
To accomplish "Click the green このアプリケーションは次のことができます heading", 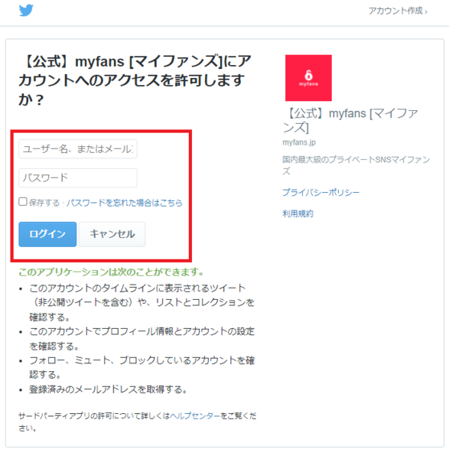I will tap(111, 272).
